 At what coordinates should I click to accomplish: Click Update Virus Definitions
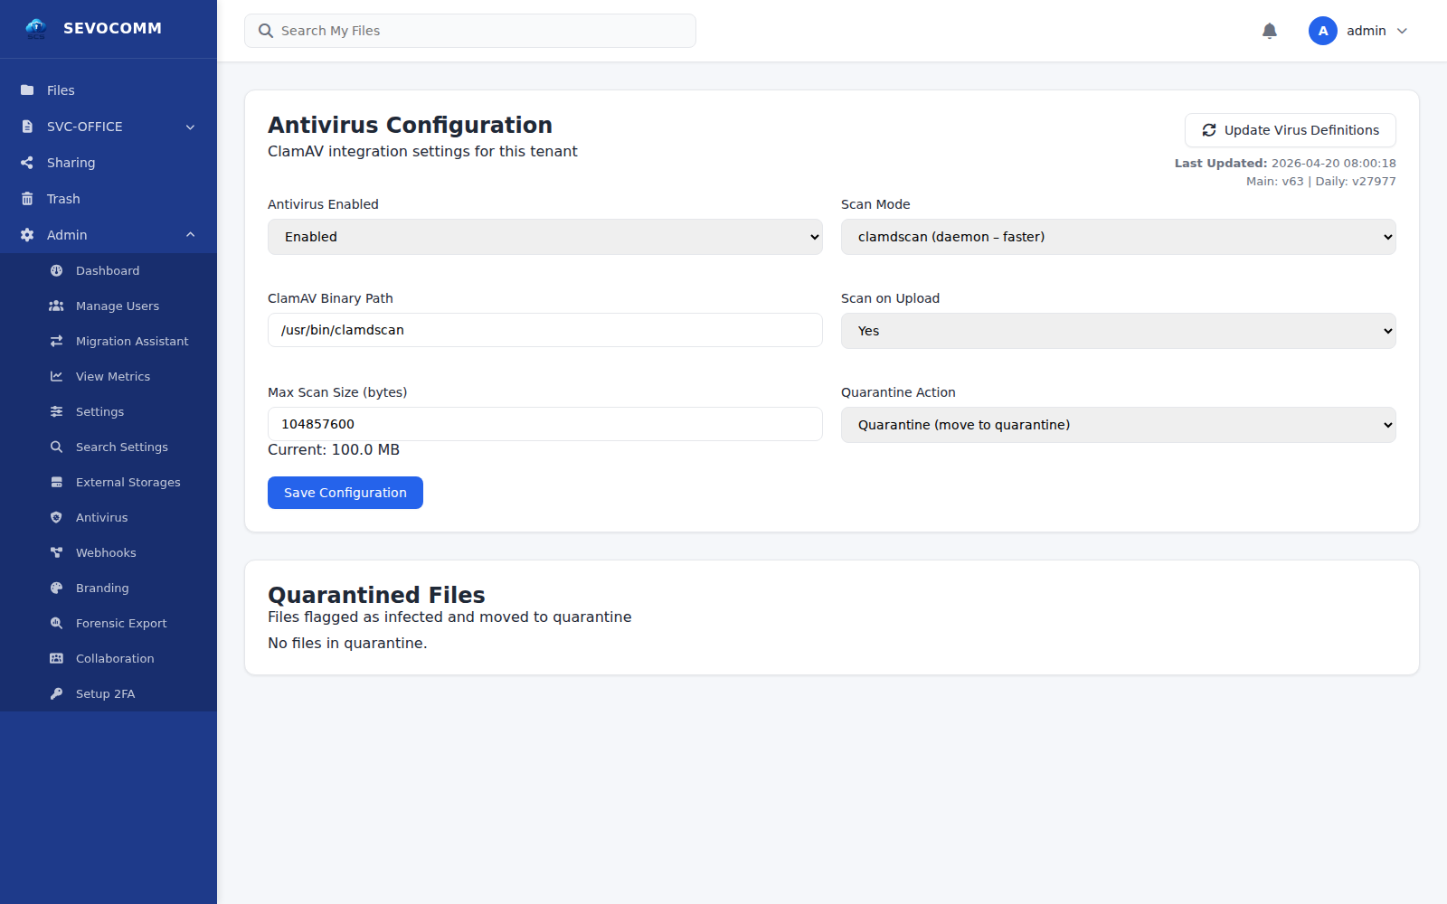point(1290,129)
